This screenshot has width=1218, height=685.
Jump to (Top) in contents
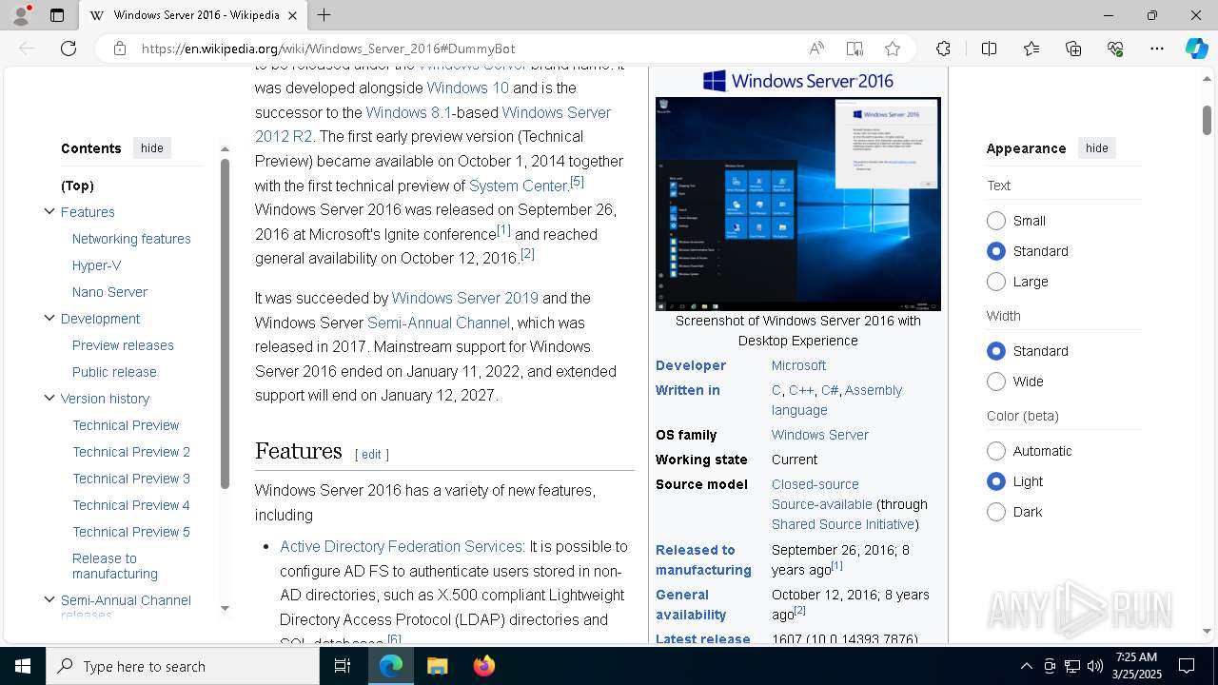pyautogui.click(x=77, y=186)
